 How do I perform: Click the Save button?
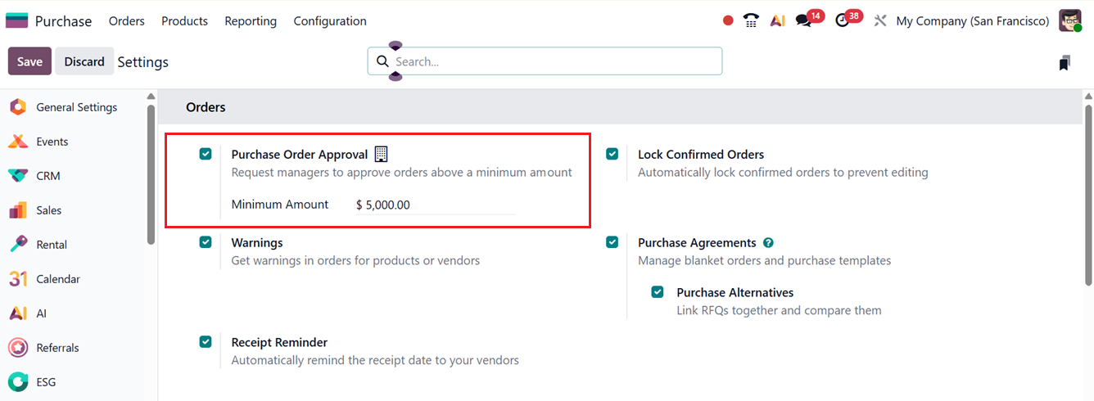29,61
